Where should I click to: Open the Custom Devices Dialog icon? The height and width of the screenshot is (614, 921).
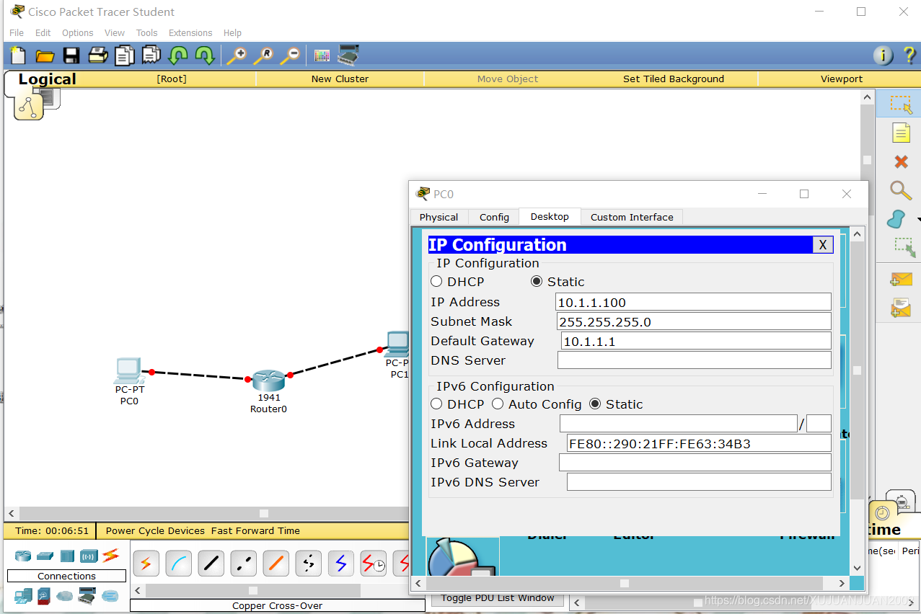pos(348,55)
